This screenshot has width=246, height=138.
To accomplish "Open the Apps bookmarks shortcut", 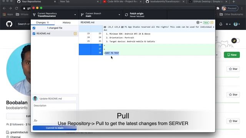I will pyautogui.click(x=8, y=15).
